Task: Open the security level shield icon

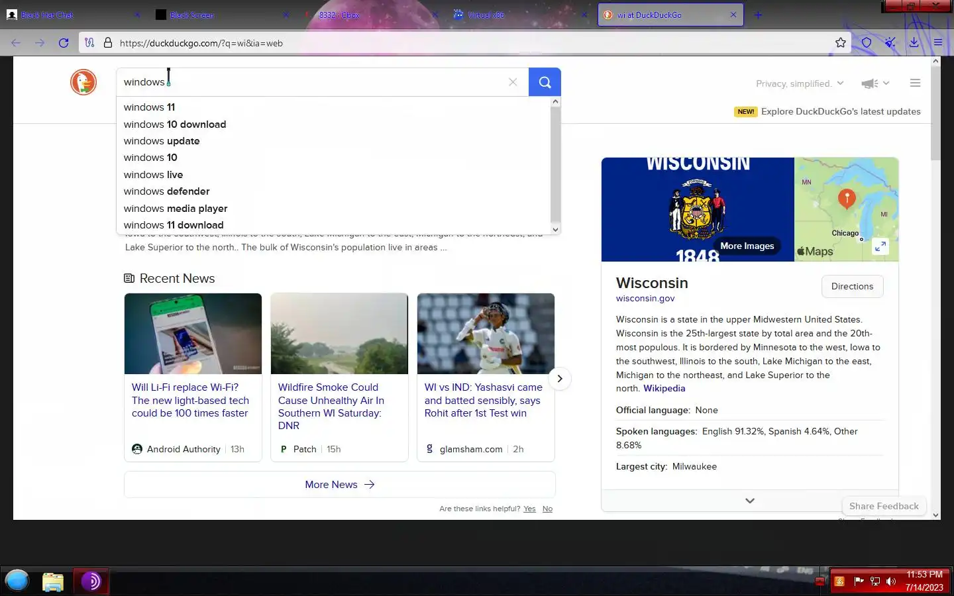Action: [867, 43]
